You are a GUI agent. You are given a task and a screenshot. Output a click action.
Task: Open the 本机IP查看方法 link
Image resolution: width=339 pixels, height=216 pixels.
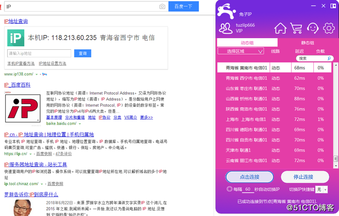21,63
